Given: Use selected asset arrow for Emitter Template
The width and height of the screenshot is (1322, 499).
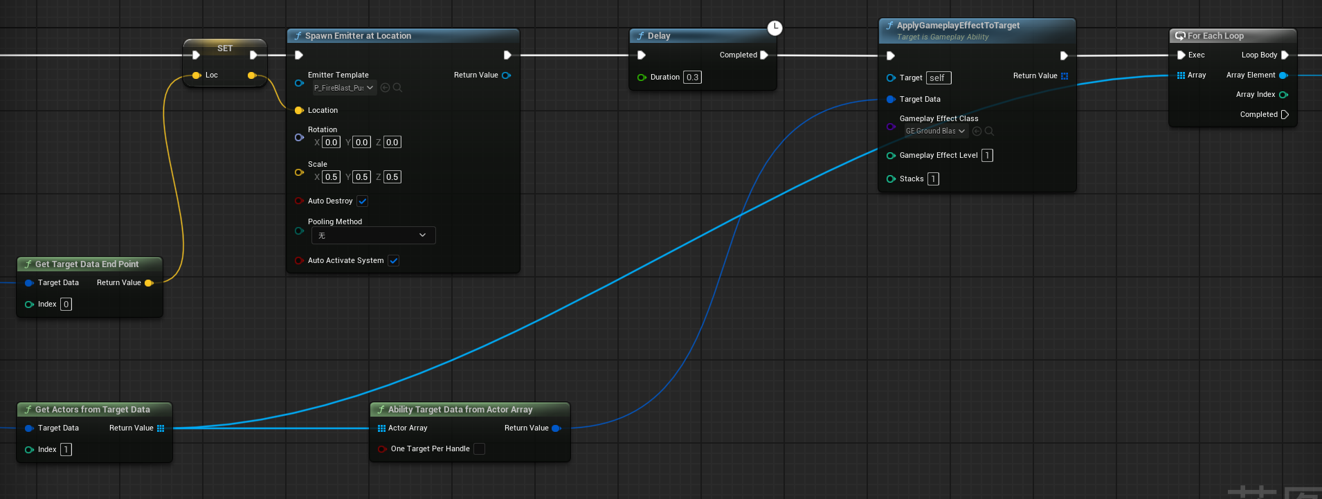Looking at the screenshot, I should (x=386, y=88).
